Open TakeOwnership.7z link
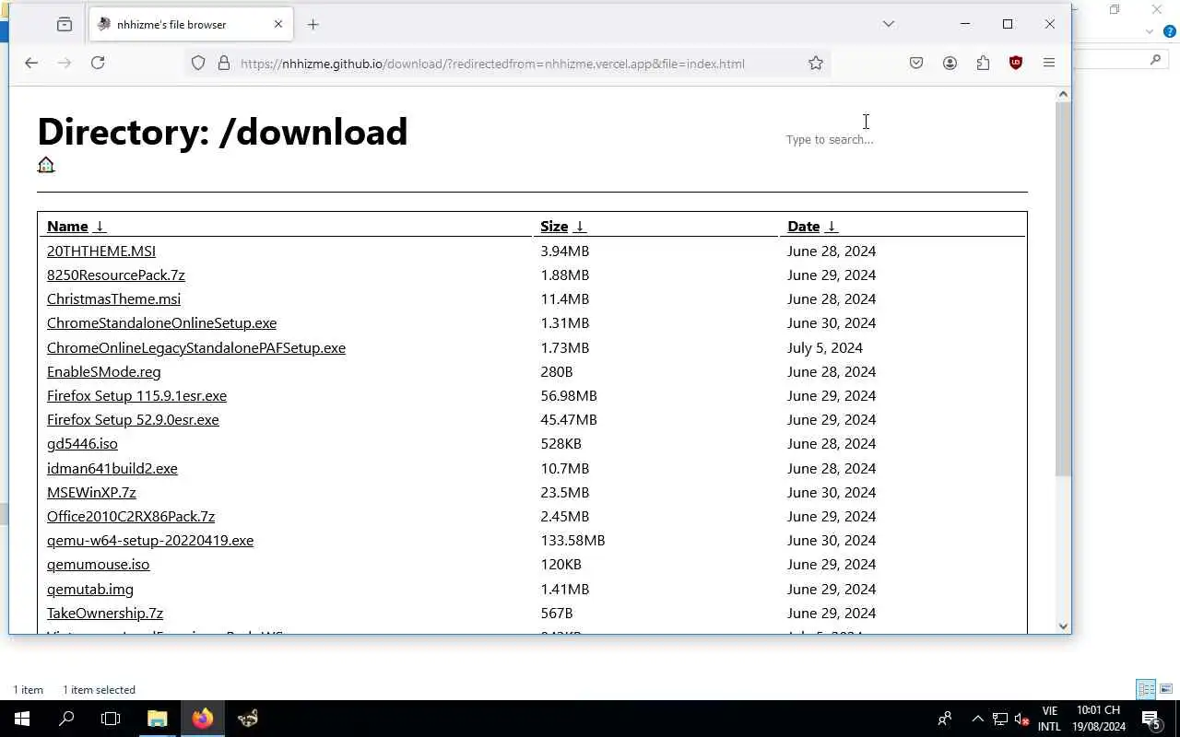The width and height of the screenshot is (1180, 737). (105, 613)
